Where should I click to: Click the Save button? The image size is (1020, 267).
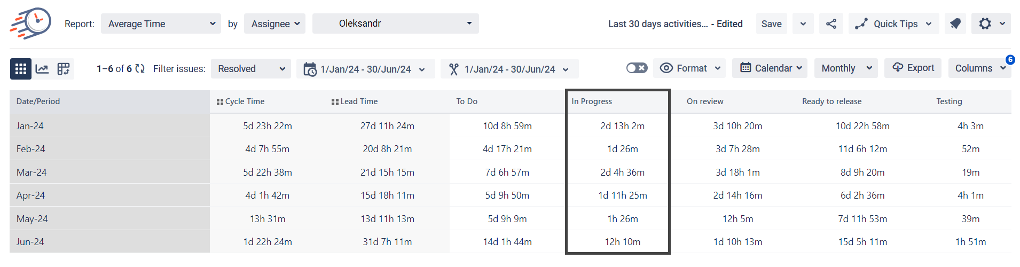pos(771,24)
